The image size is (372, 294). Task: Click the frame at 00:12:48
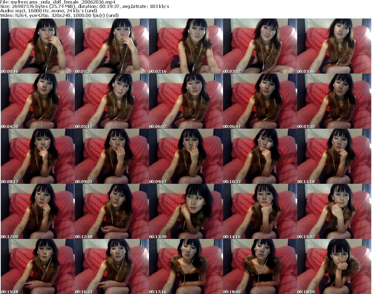point(112,211)
